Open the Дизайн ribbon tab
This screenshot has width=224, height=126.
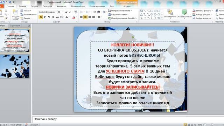pyautogui.click(x=34, y=6)
